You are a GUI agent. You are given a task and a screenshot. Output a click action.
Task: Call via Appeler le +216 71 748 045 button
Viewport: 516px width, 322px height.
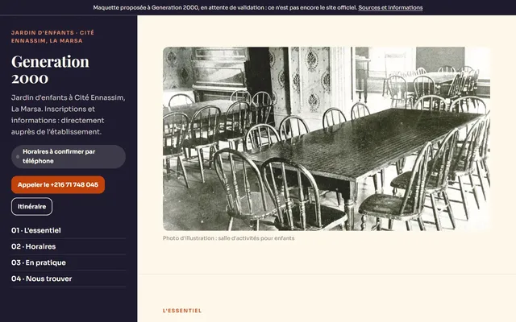(58, 184)
